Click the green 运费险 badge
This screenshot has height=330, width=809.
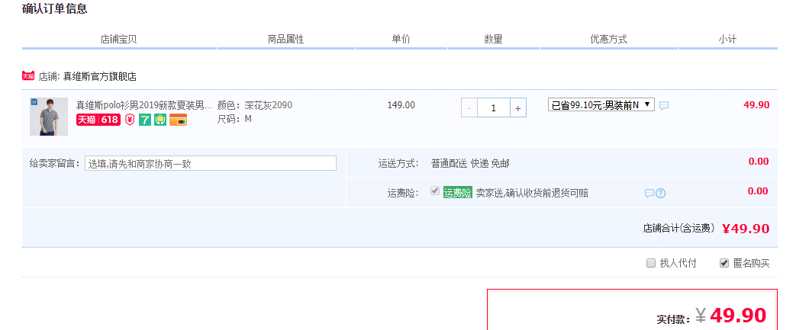click(x=458, y=193)
